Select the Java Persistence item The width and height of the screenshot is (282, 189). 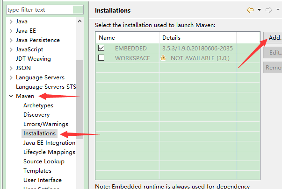(x=38, y=40)
